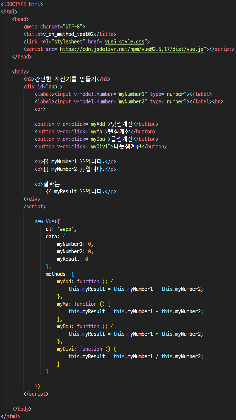Click the asterisk operator in the myDou body
Screen dimensions: 236x420
click(x=157, y=334)
